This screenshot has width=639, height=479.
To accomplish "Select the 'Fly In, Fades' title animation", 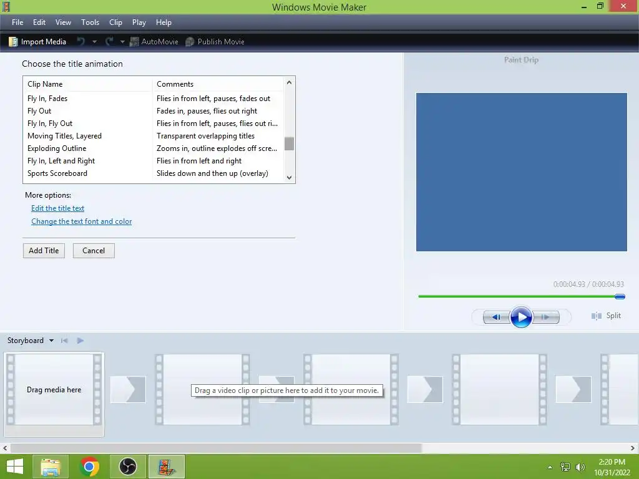I will pos(154,99).
